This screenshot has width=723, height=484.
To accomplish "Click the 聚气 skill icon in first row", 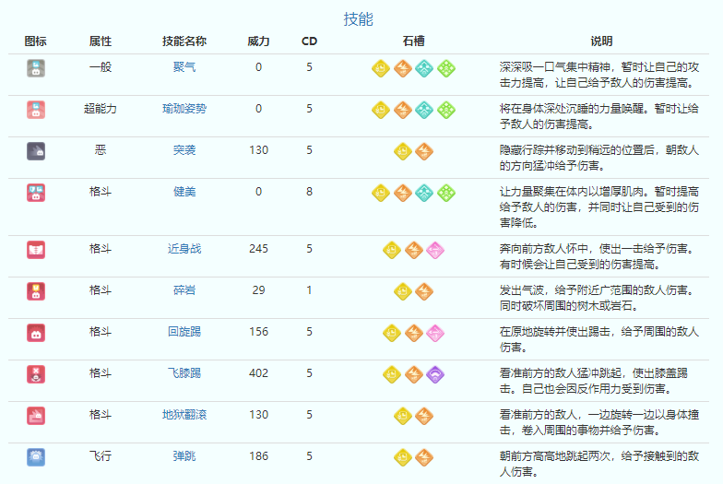I will (x=36, y=67).
